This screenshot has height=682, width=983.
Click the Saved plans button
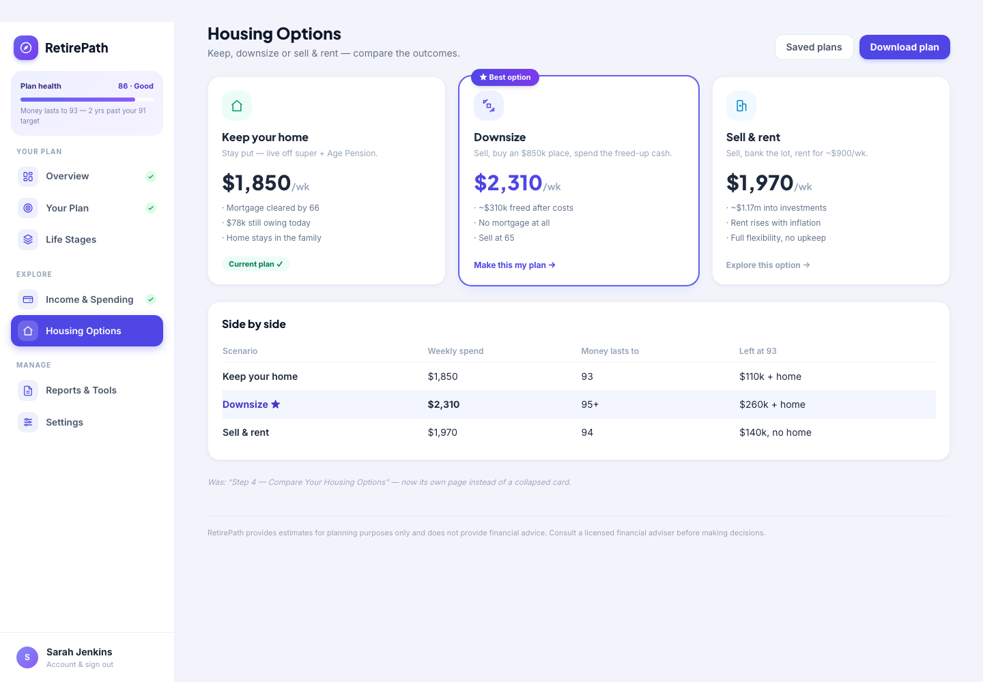click(x=814, y=47)
